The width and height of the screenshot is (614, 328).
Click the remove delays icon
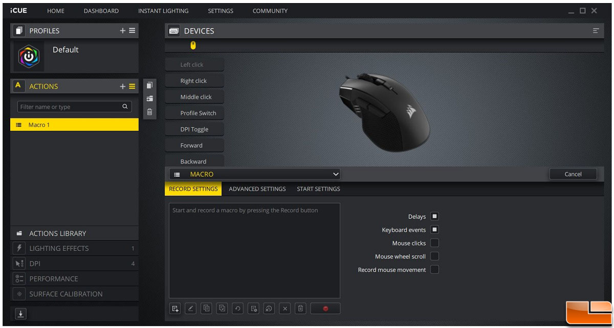tap(269, 308)
